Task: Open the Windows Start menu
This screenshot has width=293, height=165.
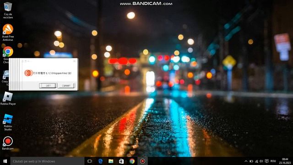Action: 5,161
